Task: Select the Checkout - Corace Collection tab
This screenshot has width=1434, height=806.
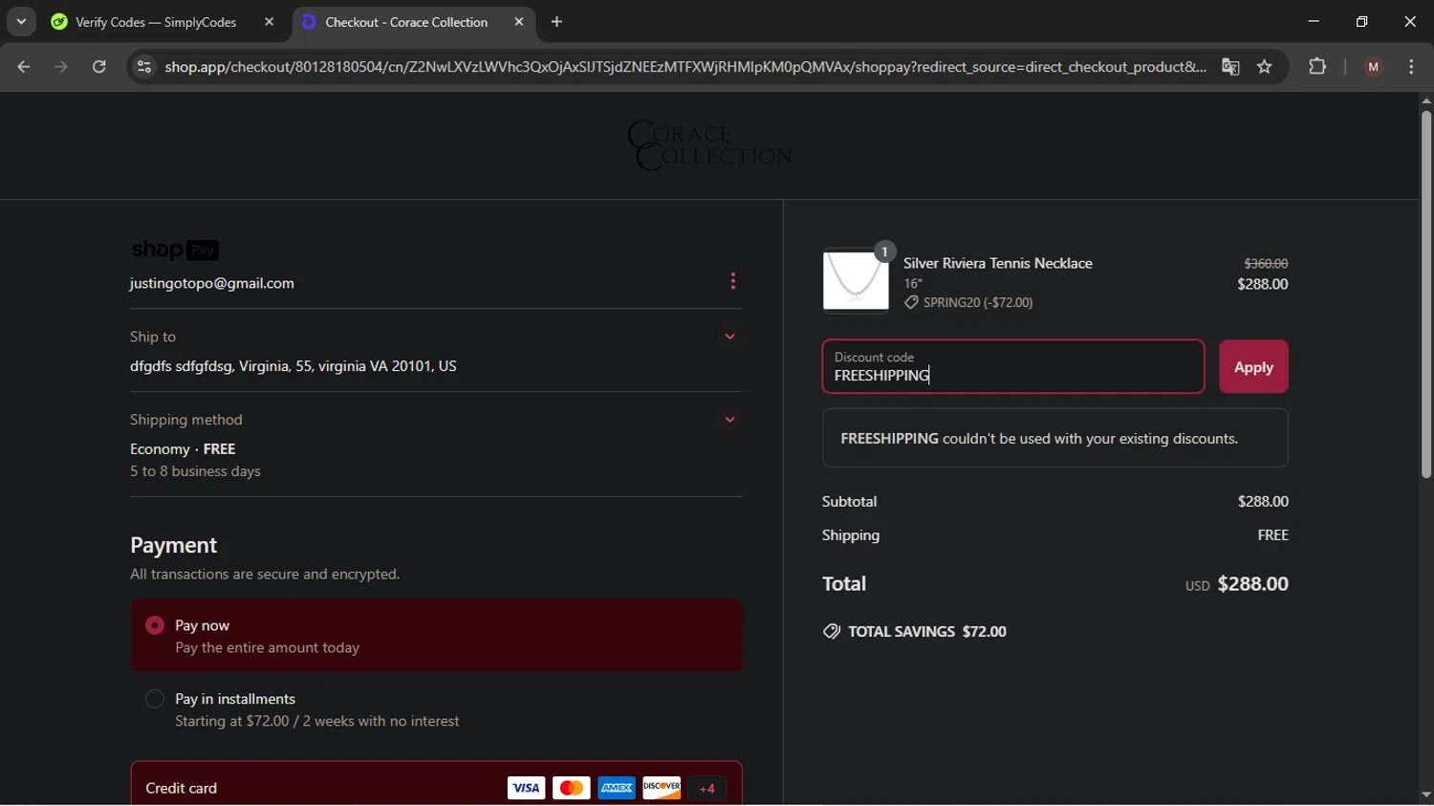Action: (406, 22)
